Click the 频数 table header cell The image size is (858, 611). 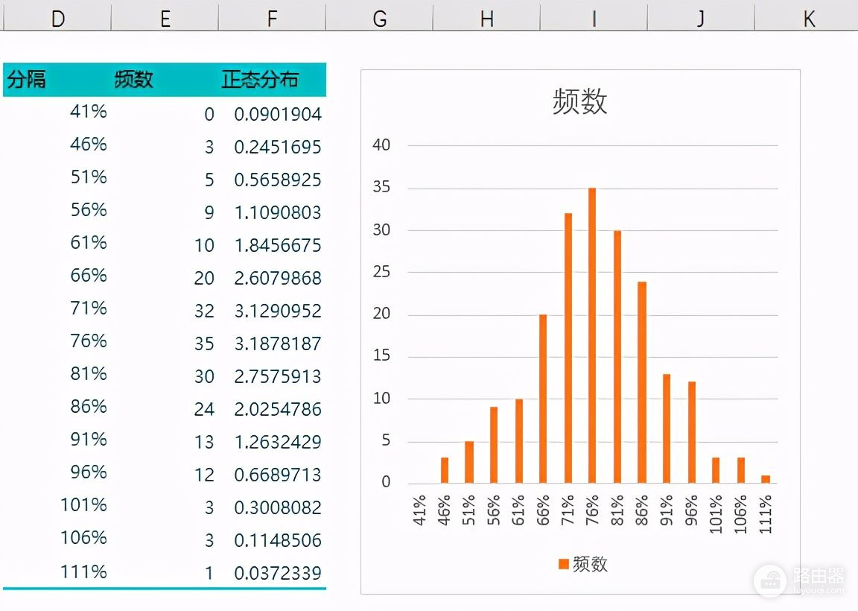click(134, 80)
